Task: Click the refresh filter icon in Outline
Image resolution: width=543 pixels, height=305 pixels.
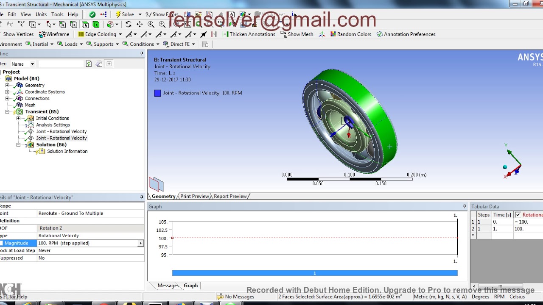Action: (x=89, y=64)
